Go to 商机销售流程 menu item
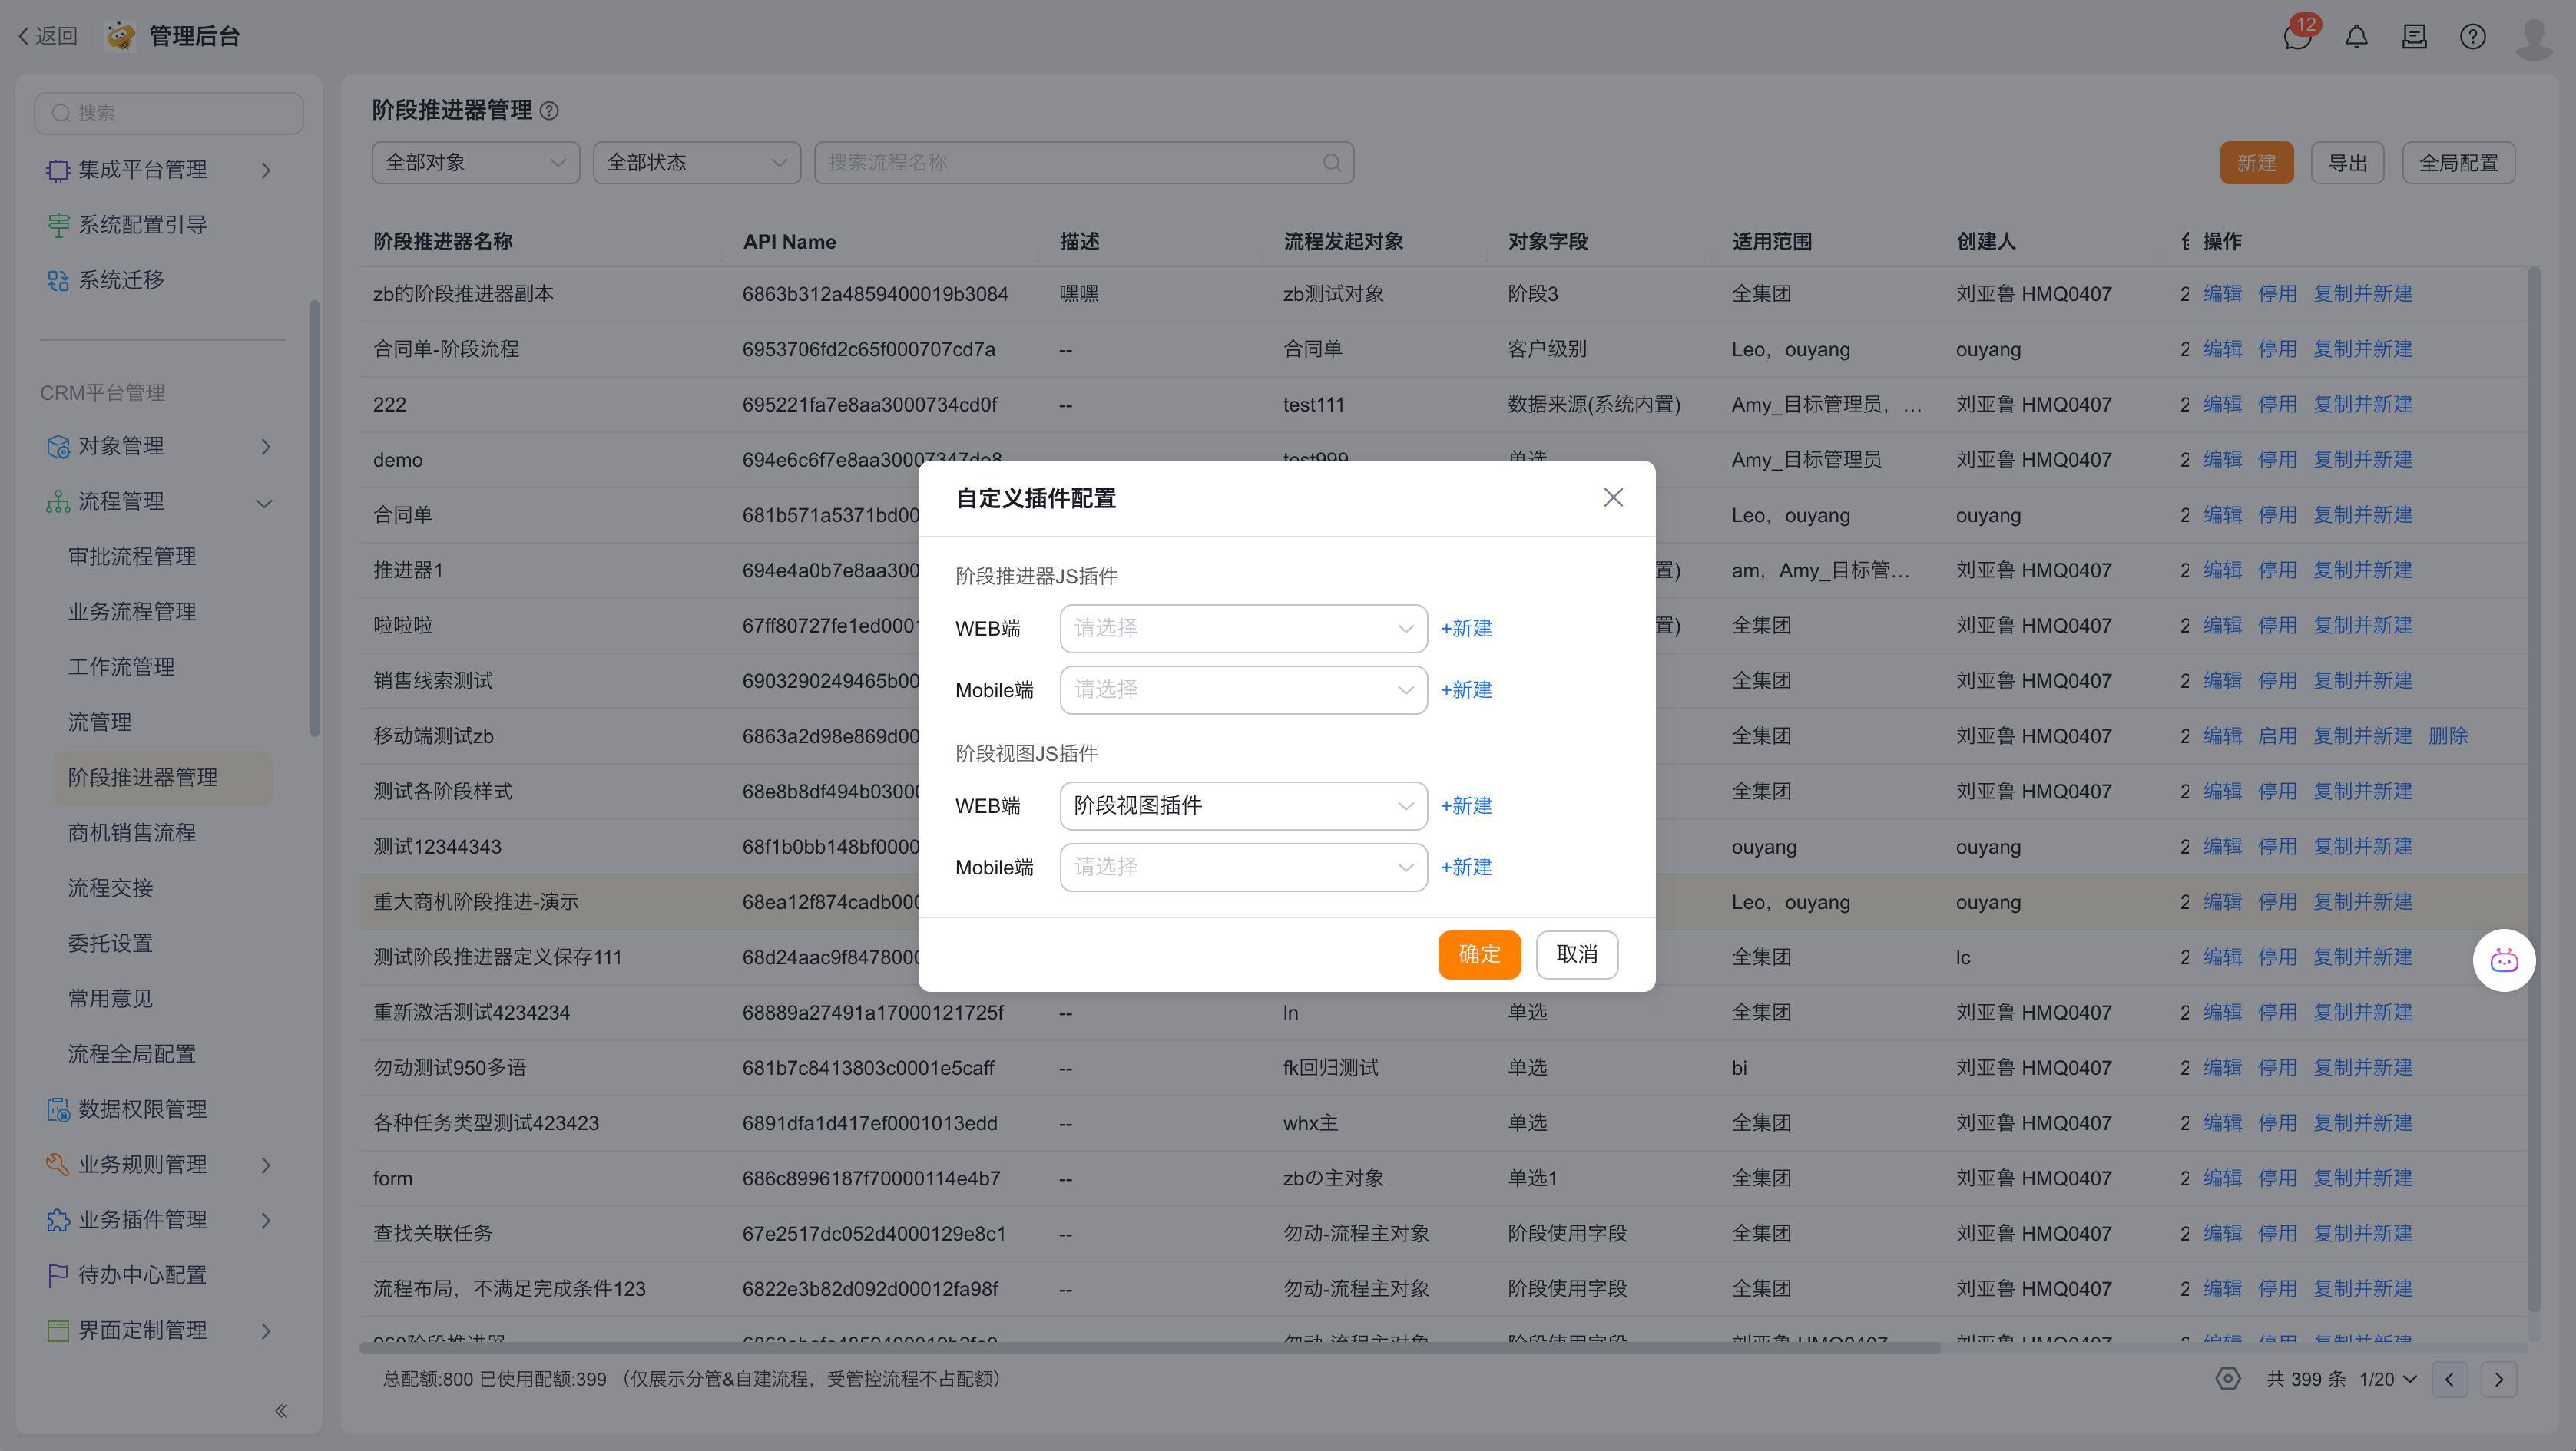Screen dimensions: 2576x1451 point(132,832)
